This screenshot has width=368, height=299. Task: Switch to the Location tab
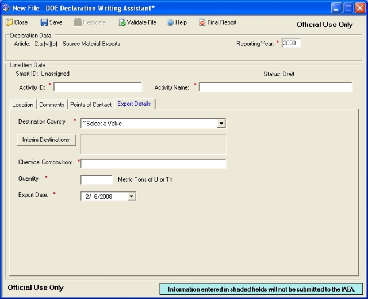coord(23,105)
